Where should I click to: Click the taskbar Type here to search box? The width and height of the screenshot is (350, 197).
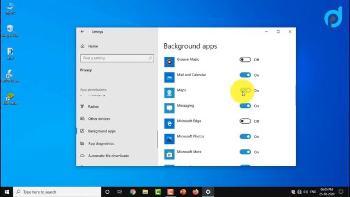(57, 192)
